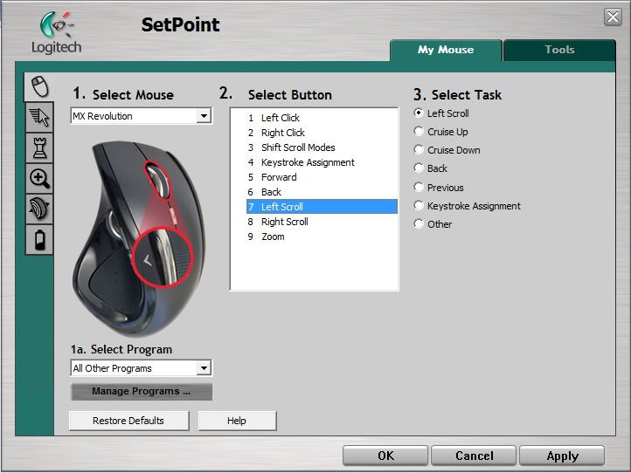Select button 4 Keystroke Assignment in list
This screenshot has width=631, height=473.
[322, 162]
